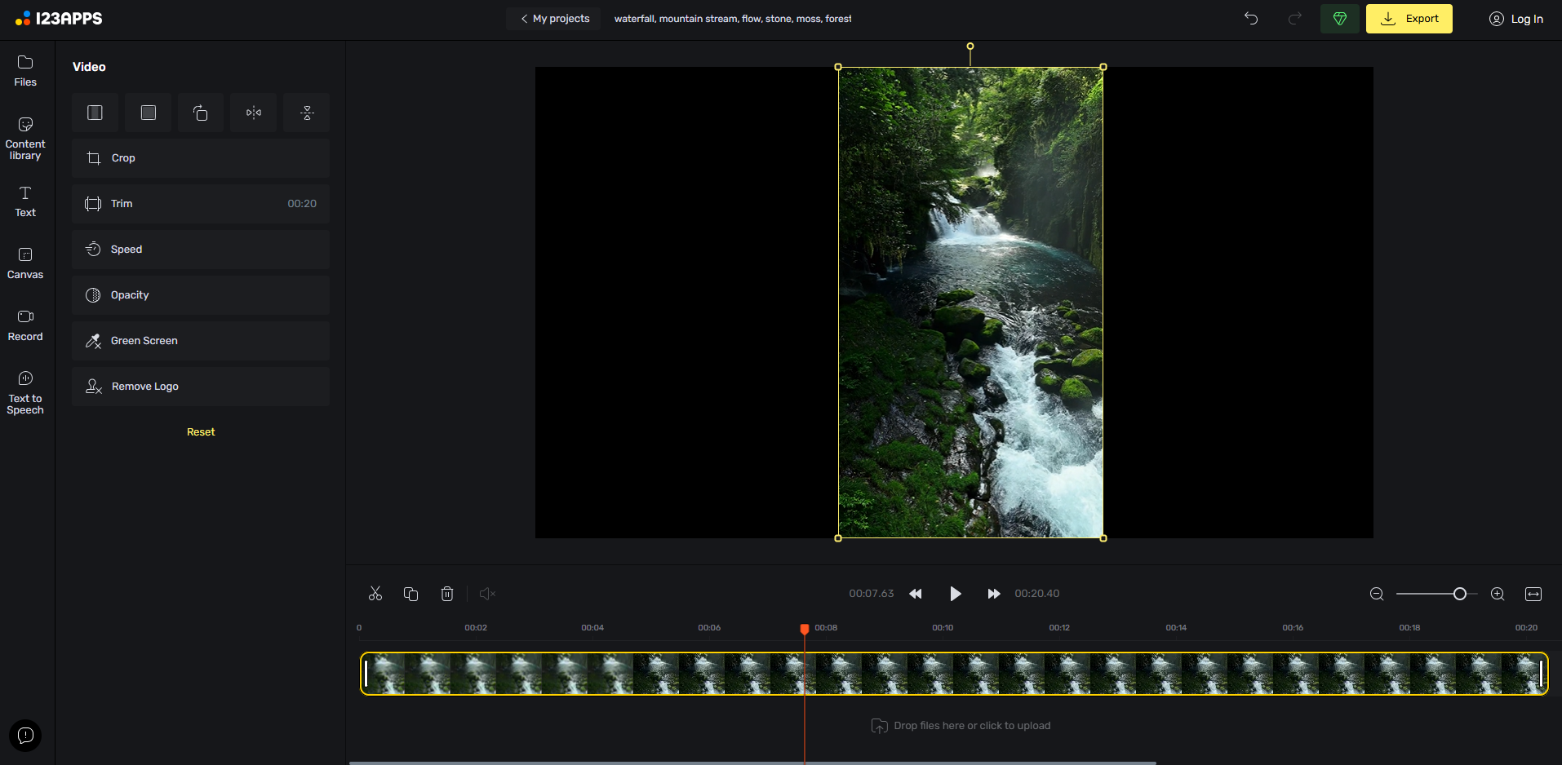The height and width of the screenshot is (765, 1562).
Task: Expand the Crop settings
Action: point(201,158)
